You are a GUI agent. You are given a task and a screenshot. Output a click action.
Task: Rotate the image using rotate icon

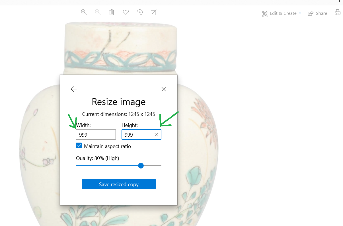[140, 12]
